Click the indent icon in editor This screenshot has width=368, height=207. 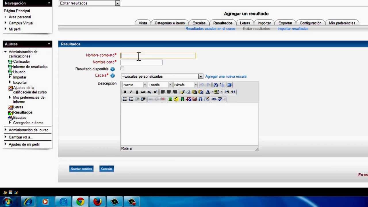(143, 99)
